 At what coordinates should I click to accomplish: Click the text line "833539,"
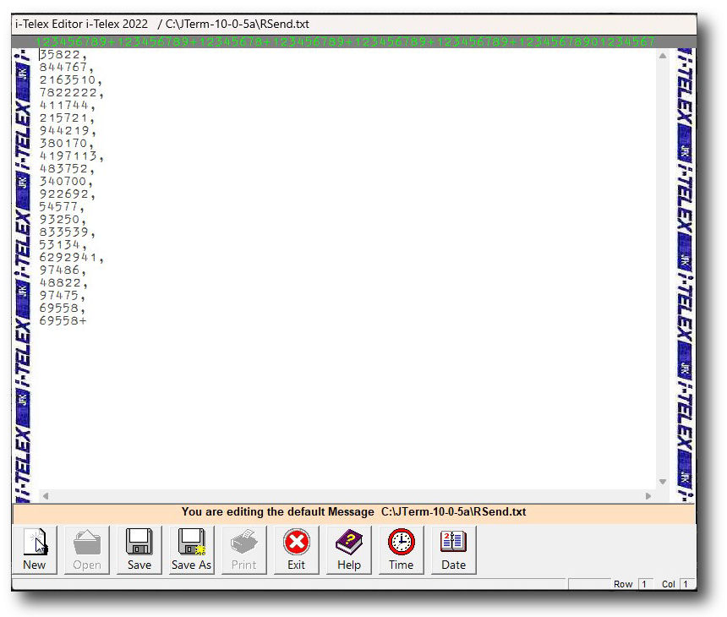(68, 232)
